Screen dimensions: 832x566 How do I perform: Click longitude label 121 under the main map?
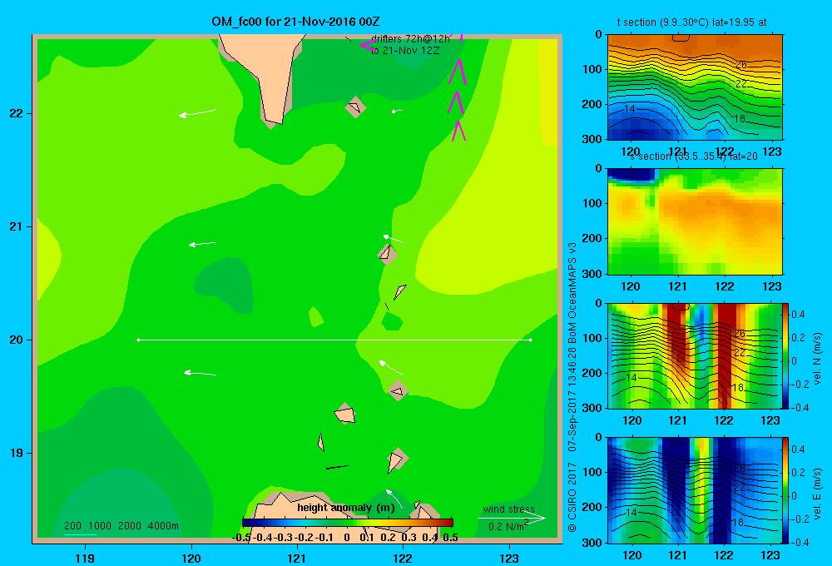pyautogui.click(x=297, y=558)
